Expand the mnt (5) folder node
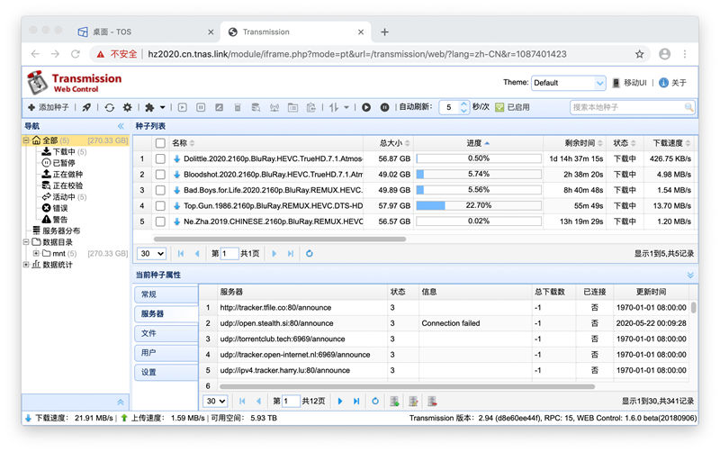 [x=36, y=253]
